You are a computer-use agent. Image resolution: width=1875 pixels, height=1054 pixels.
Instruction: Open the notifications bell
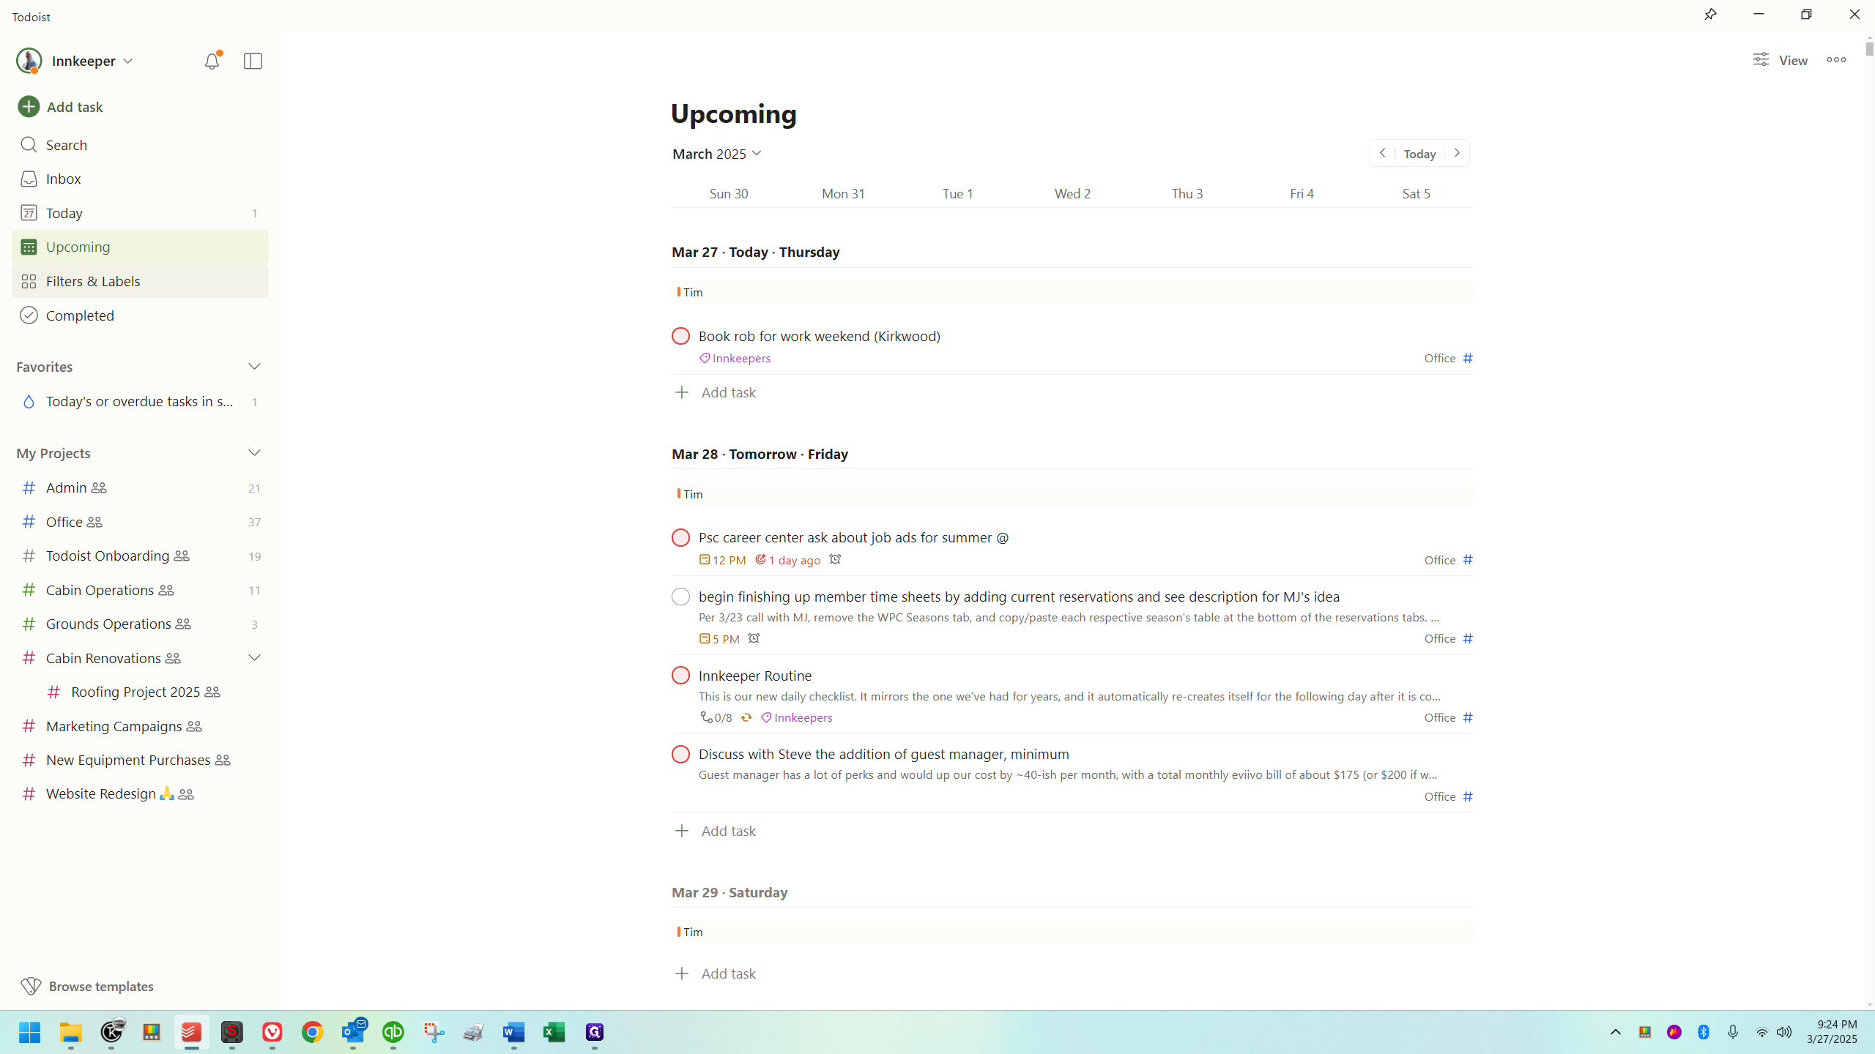[x=212, y=61]
